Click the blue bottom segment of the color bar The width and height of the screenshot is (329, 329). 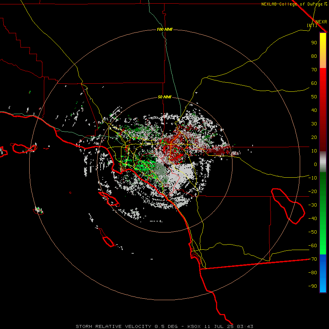(323, 273)
